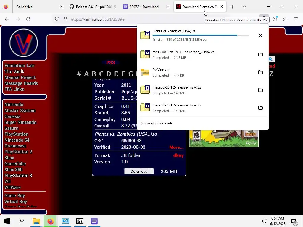Open the volume speaker tray icon

[x=264, y=221]
